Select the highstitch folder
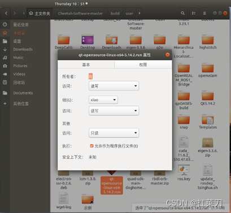 208,42
